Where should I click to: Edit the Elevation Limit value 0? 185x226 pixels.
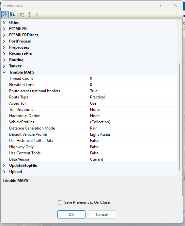pyautogui.click(x=133, y=85)
